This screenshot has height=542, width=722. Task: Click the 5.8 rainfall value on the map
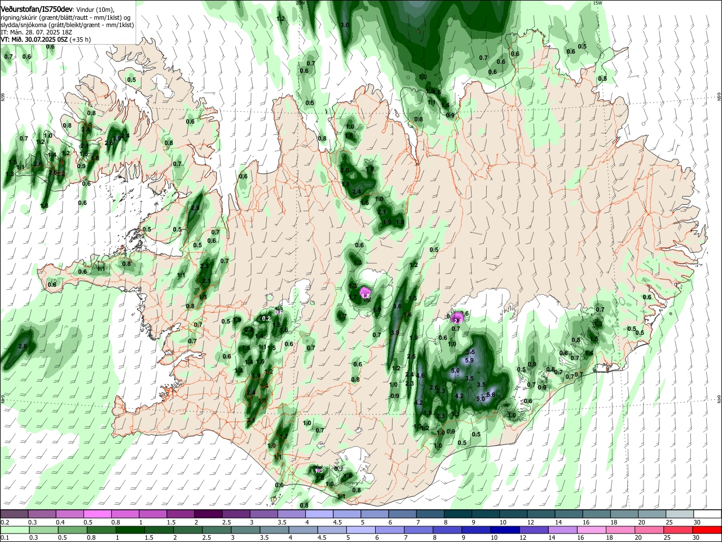tap(490, 395)
